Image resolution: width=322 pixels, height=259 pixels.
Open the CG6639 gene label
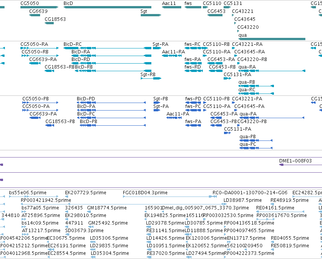point(38,11)
